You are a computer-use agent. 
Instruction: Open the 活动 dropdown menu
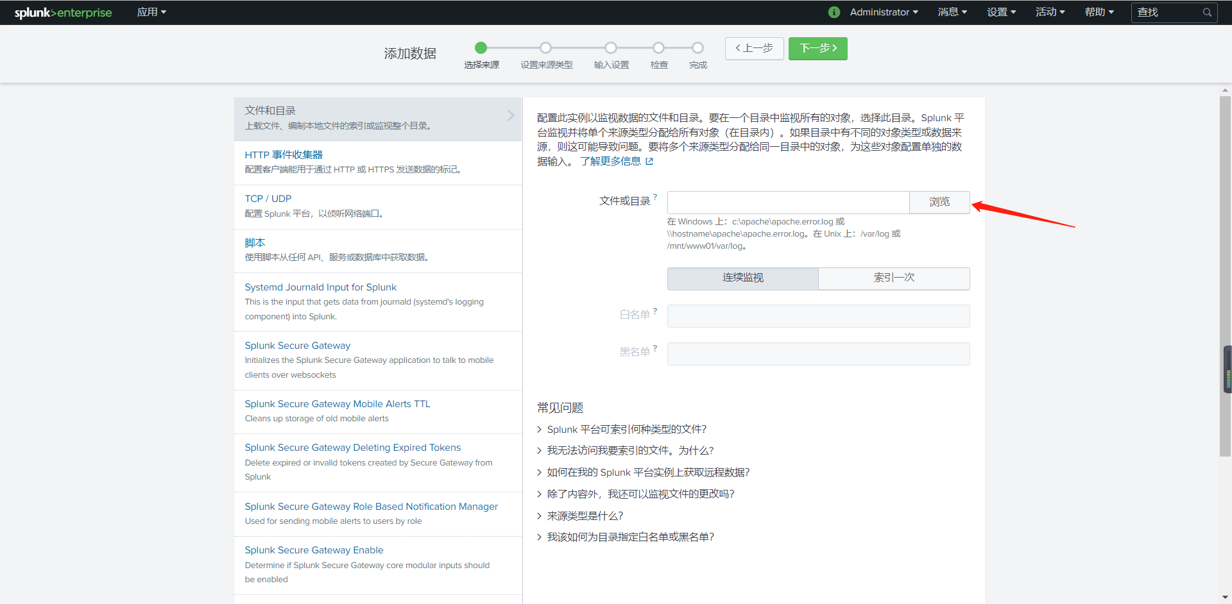click(x=1050, y=12)
